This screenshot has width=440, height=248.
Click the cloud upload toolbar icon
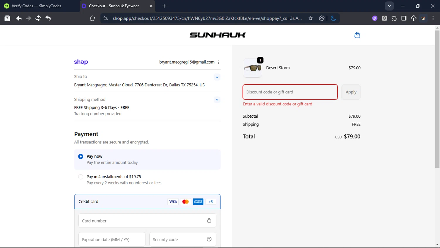tap(413, 18)
